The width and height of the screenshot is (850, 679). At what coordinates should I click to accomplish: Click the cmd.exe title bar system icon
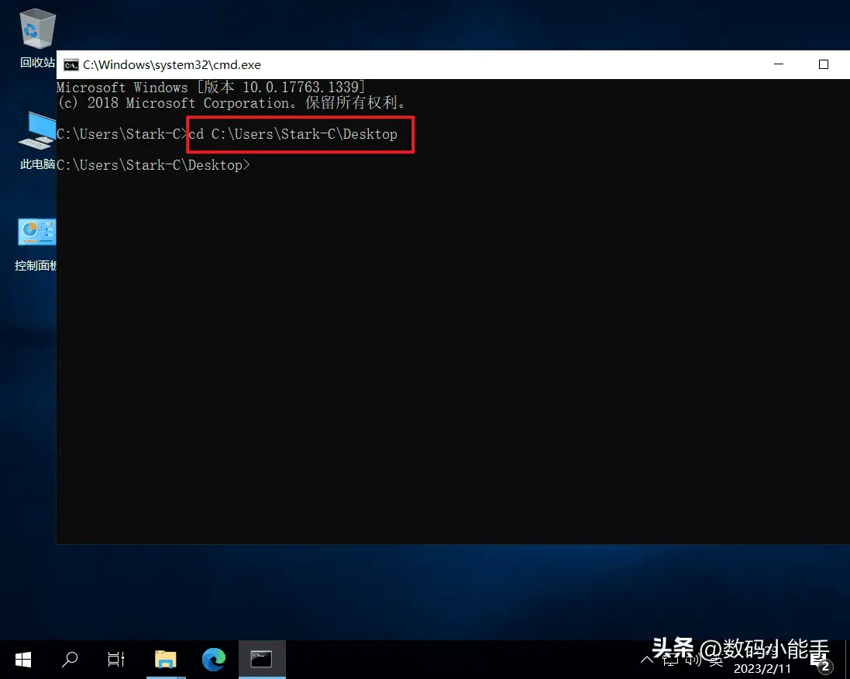click(x=71, y=65)
